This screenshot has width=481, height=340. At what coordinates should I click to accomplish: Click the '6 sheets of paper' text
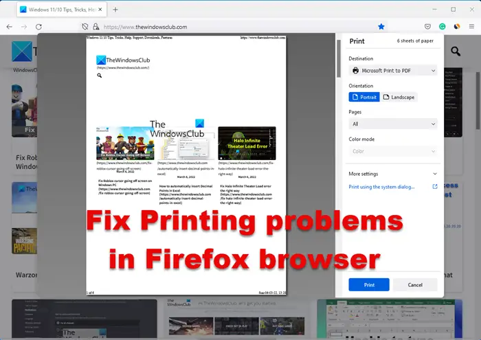pyautogui.click(x=415, y=41)
